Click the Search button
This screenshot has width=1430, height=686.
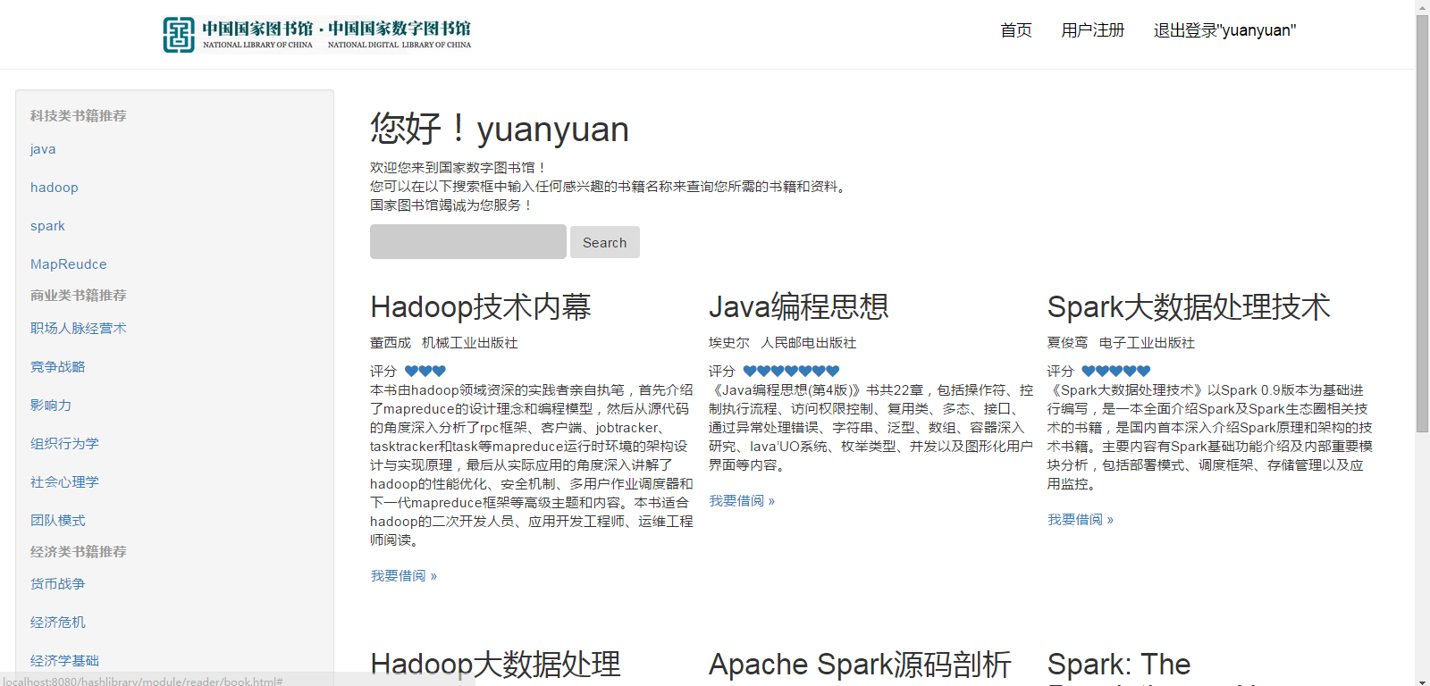605,242
